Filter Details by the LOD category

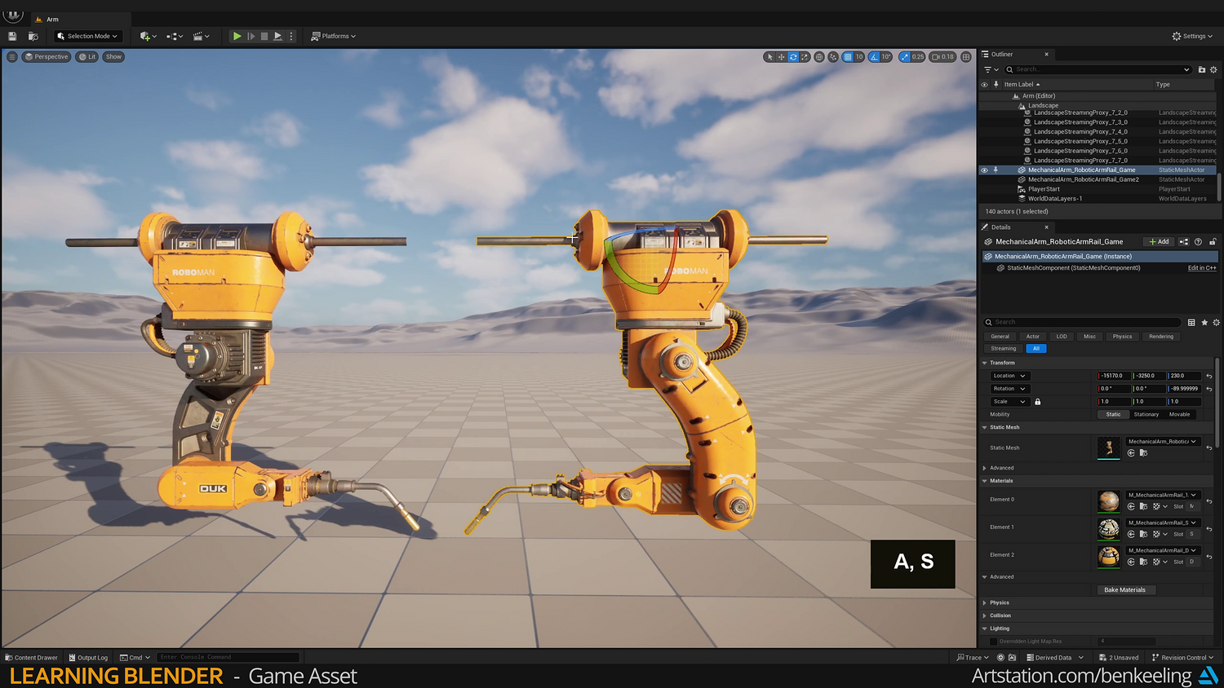coord(1062,337)
